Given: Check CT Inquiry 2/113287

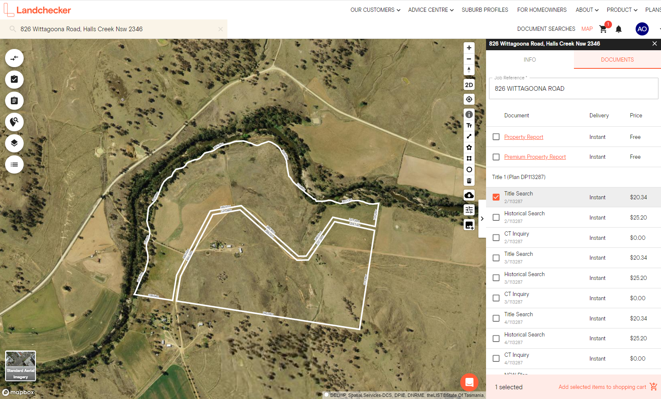Looking at the screenshot, I should [x=496, y=238].
